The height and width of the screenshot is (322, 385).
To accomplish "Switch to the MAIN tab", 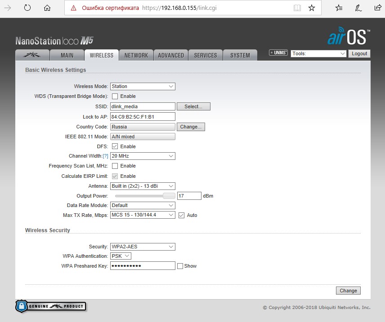I will (67, 55).
